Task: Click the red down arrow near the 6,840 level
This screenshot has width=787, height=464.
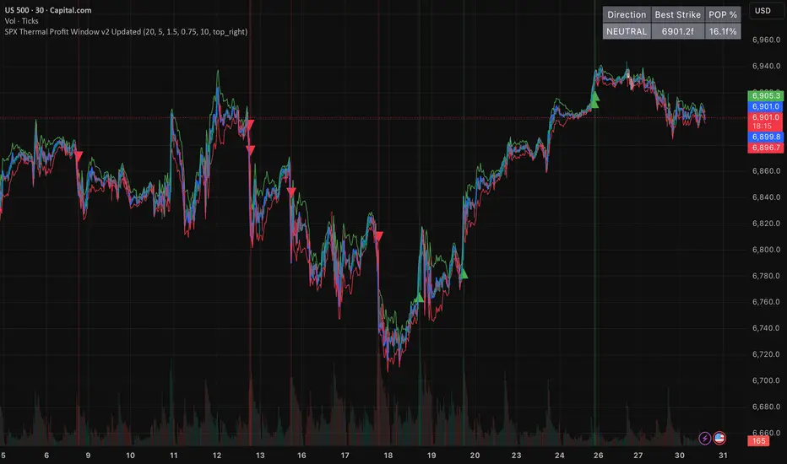Action: pos(291,192)
